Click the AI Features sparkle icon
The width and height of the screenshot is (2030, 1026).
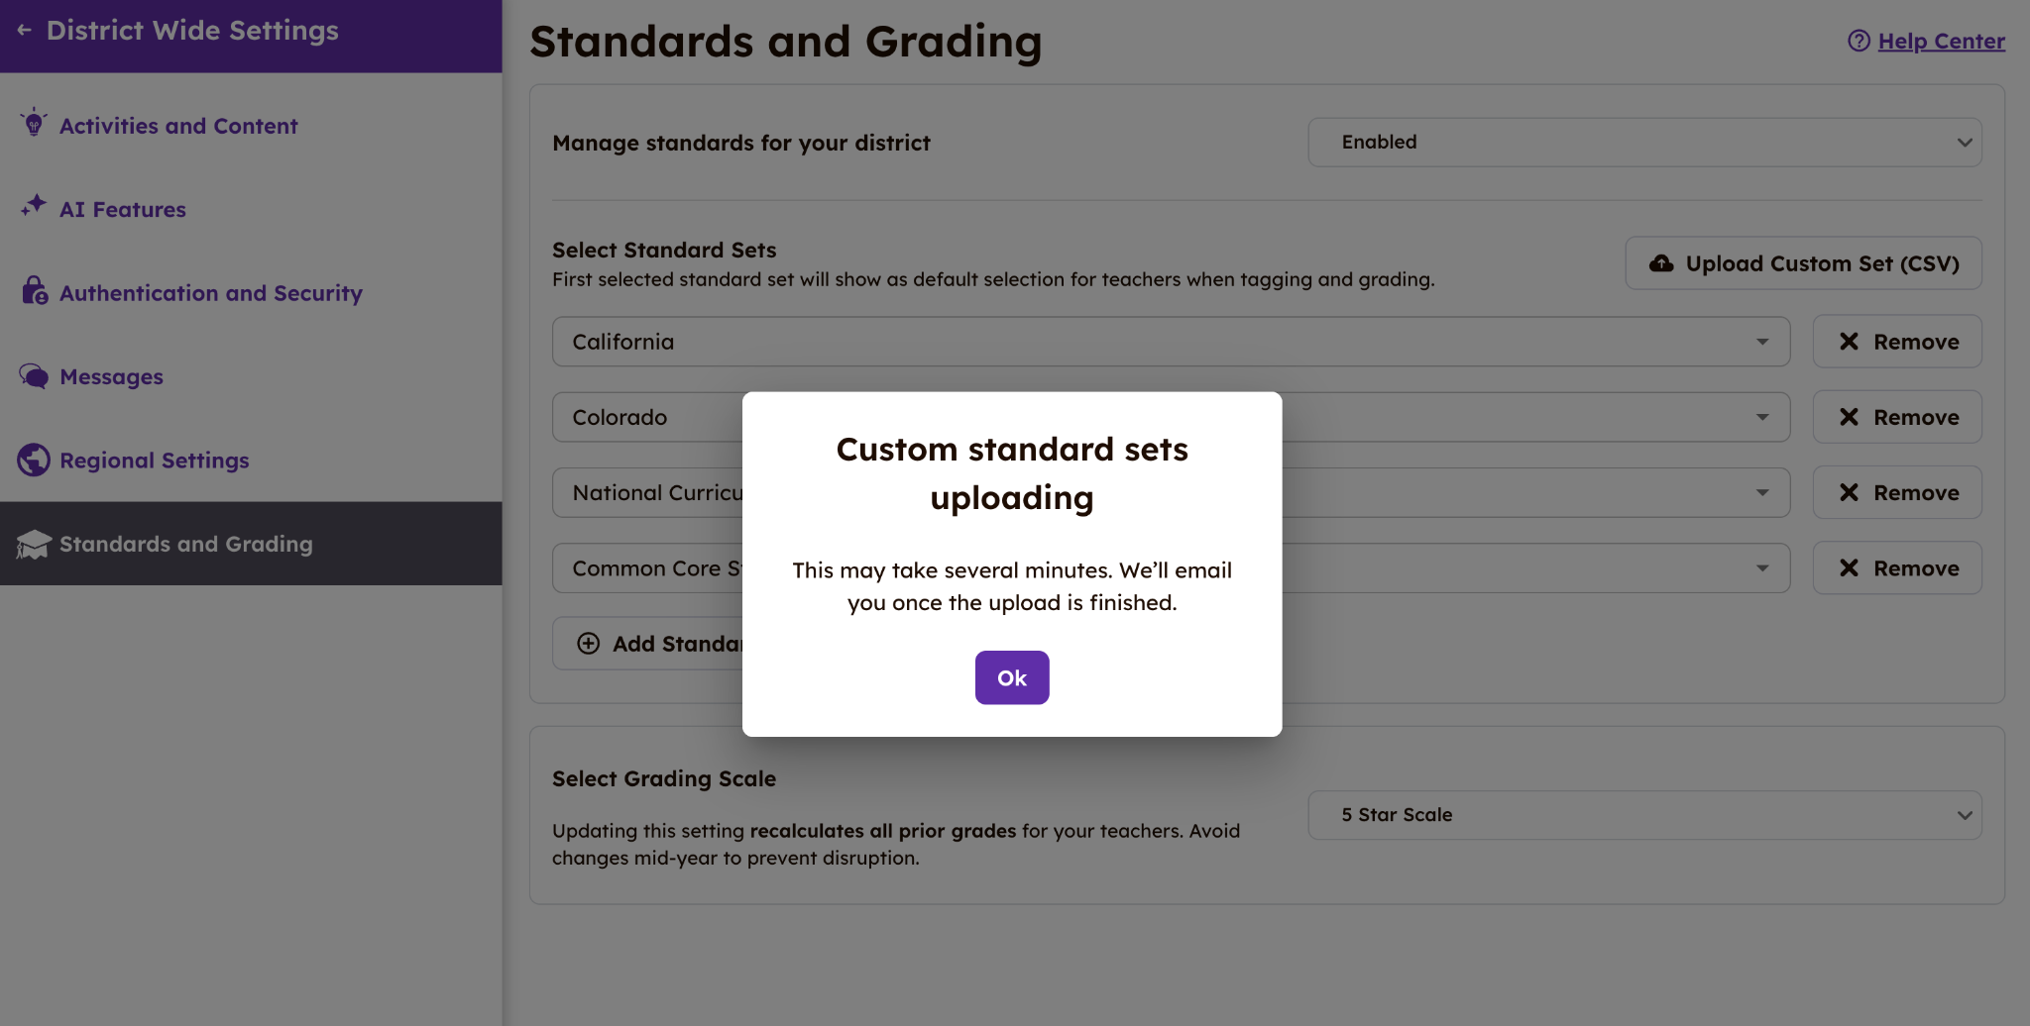click(x=34, y=206)
